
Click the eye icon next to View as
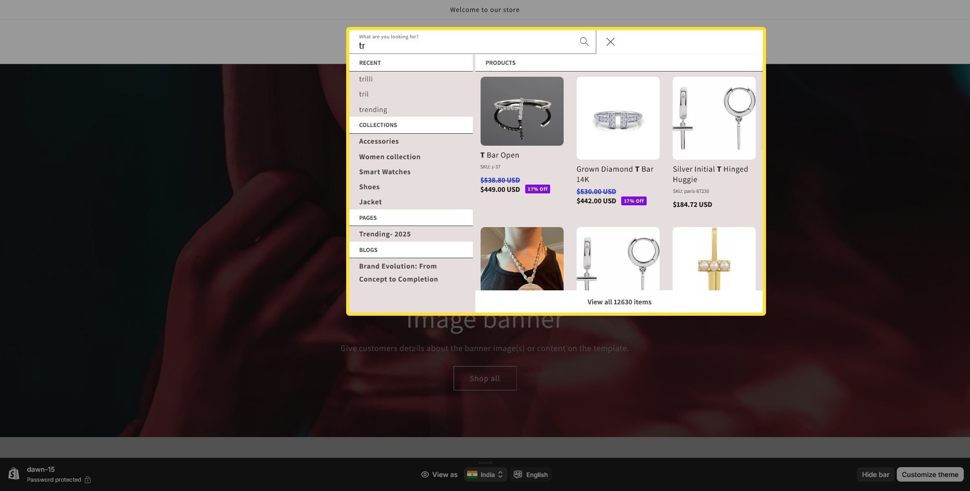click(x=425, y=474)
